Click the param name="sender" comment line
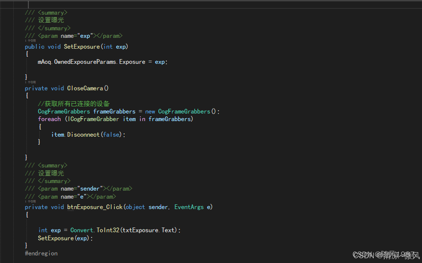The image size is (422, 263). tap(78, 189)
